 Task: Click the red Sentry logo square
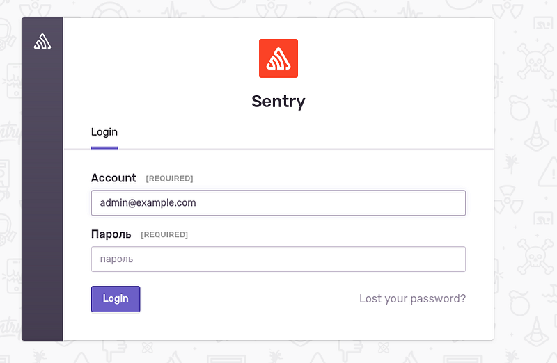pyautogui.click(x=278, y=58)
